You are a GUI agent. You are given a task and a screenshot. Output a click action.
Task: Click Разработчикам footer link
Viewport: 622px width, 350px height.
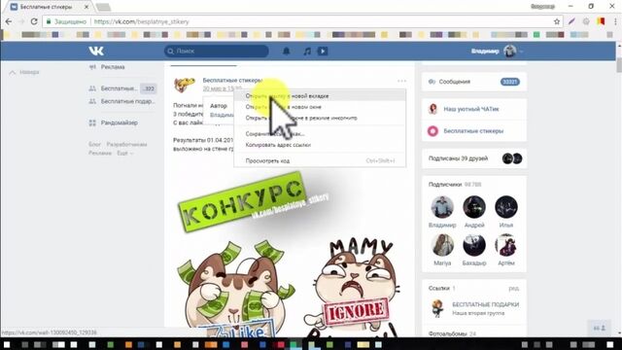(126, 145)
